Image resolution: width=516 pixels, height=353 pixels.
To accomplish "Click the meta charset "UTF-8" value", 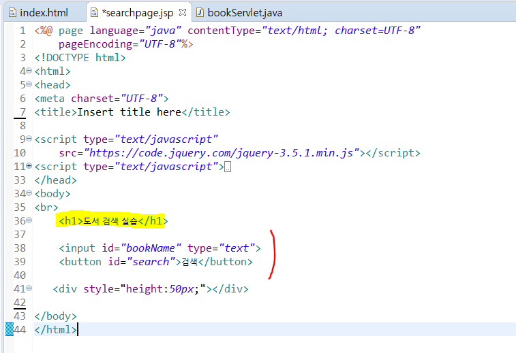I will coord(142,99).
